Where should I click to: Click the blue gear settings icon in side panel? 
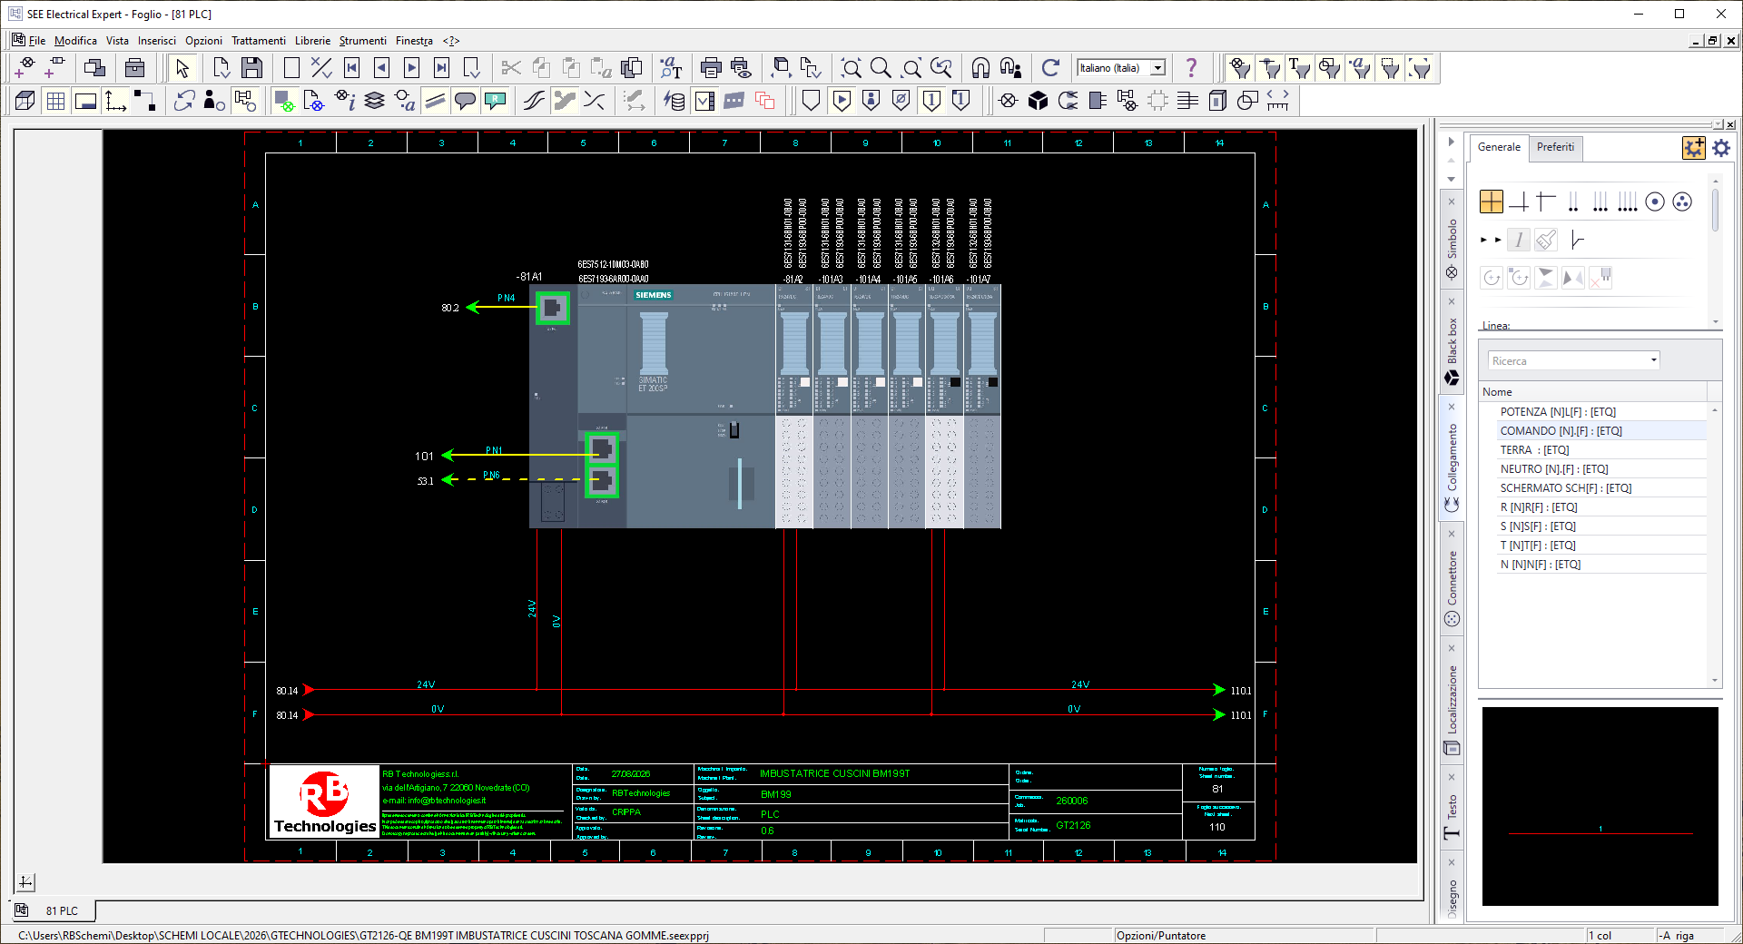(1721, 147)
